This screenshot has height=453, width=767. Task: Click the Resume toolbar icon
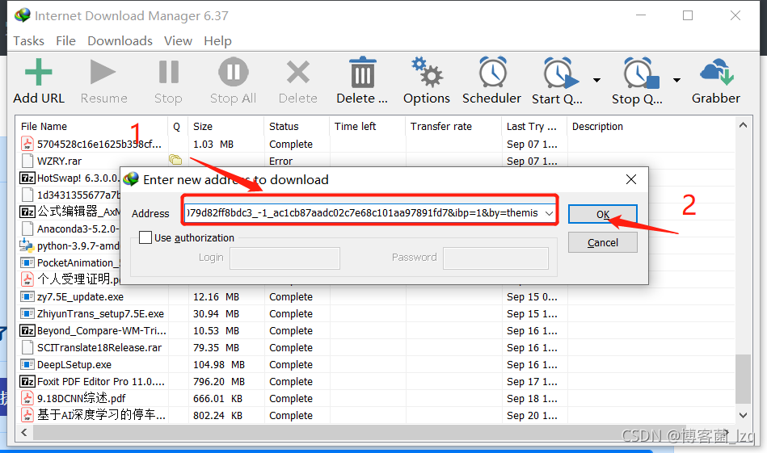(103, 73)
